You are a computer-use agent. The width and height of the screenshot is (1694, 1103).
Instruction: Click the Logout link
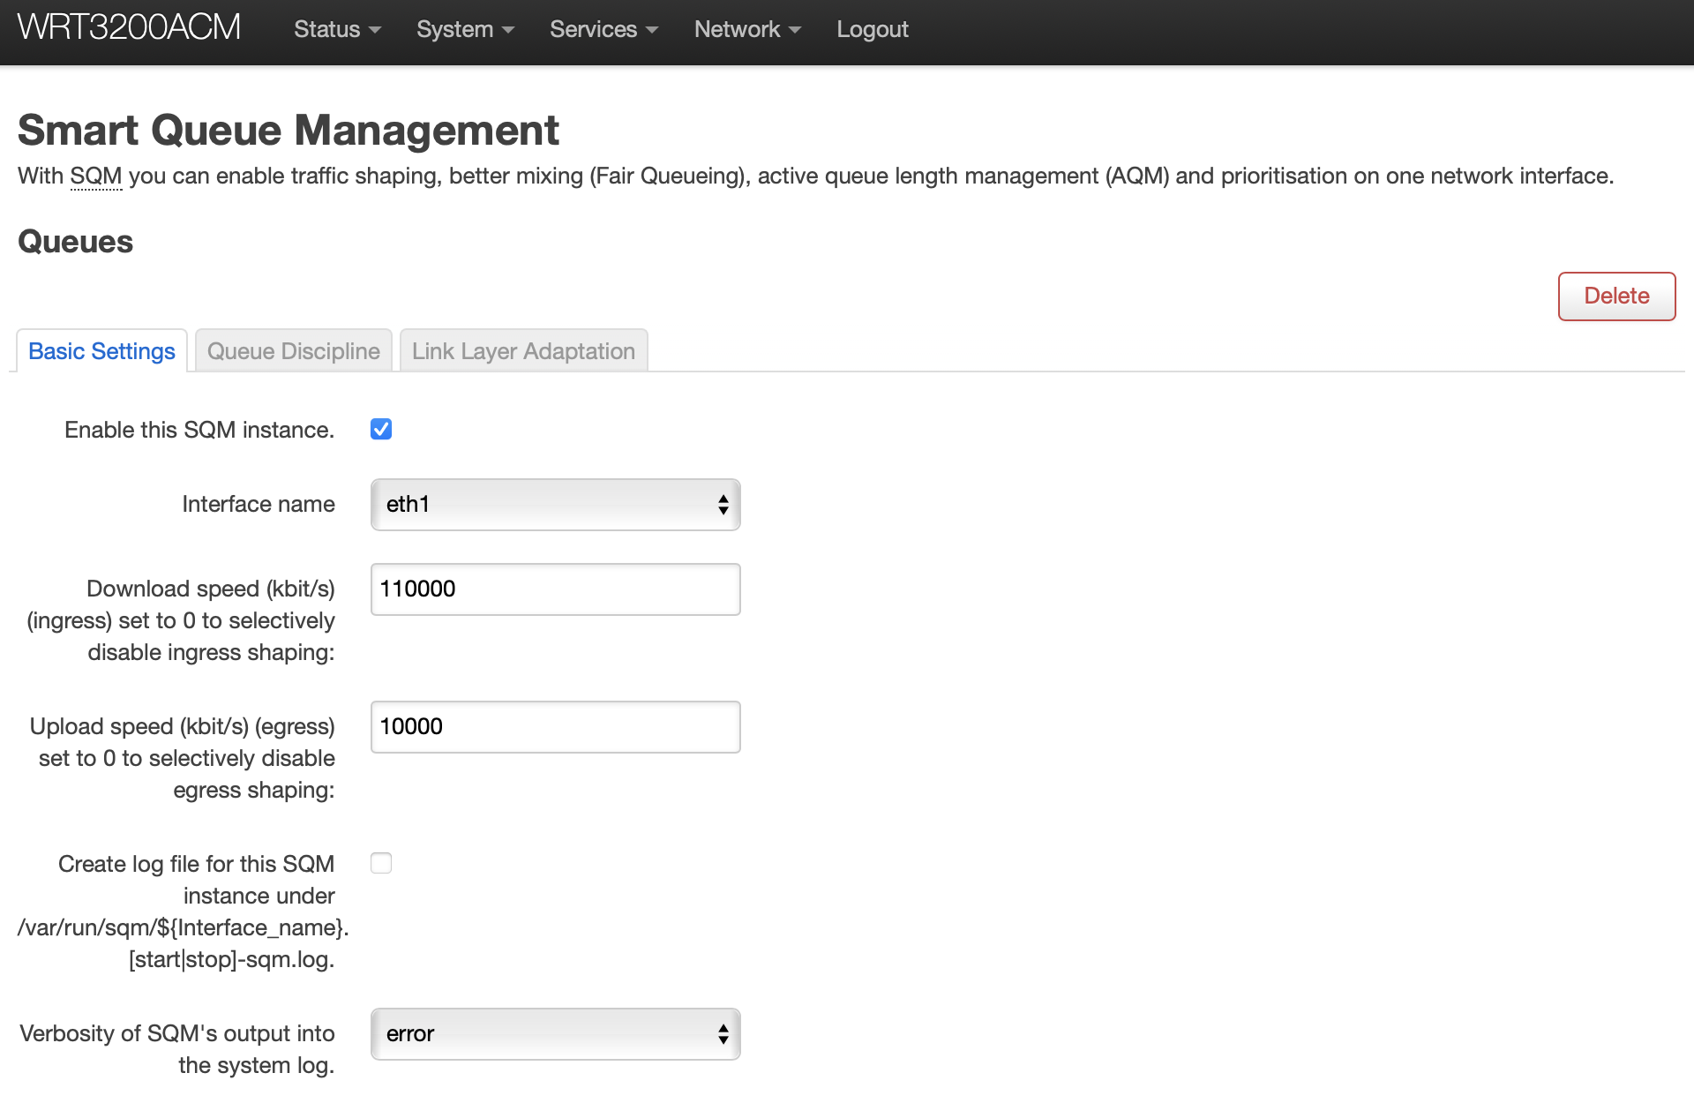click(x=872, y=29)
